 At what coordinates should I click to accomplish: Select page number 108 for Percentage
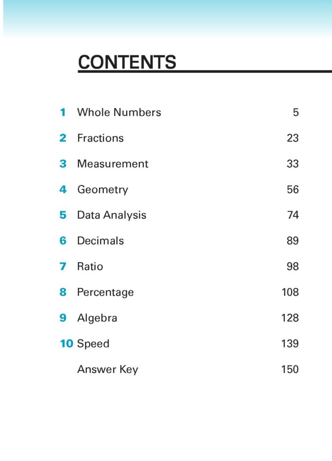point(290,292)
